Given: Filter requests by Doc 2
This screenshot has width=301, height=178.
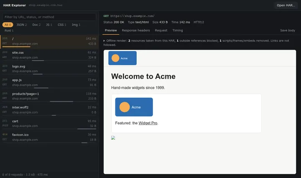Looking at the screenshot, I should click(x=36, y=25).
